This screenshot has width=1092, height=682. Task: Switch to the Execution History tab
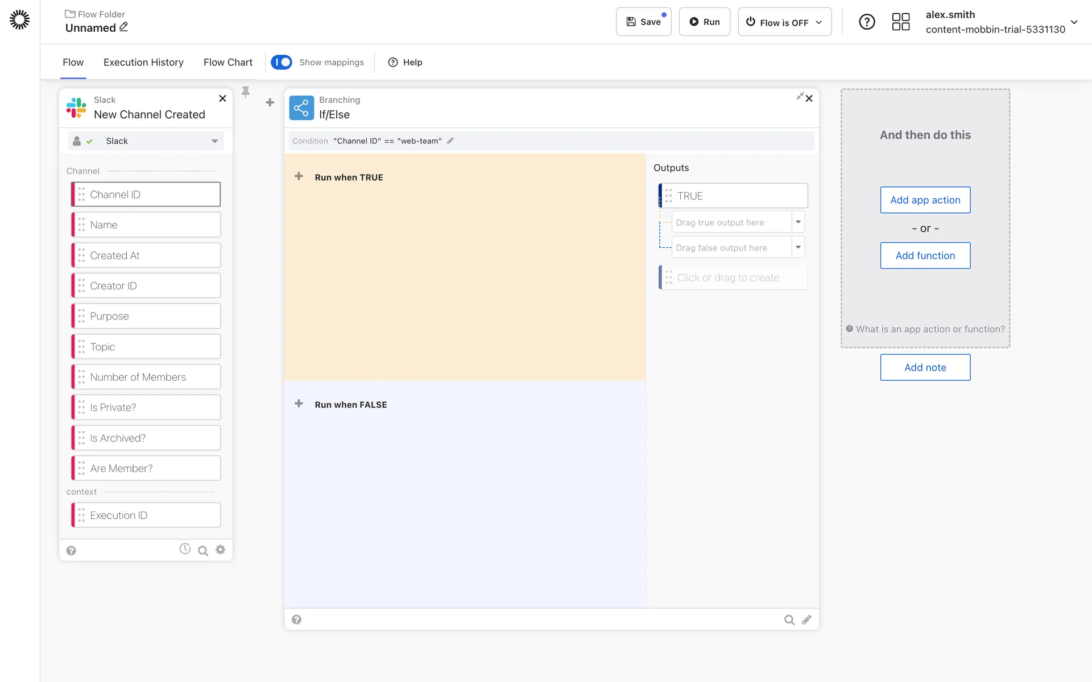143,63
